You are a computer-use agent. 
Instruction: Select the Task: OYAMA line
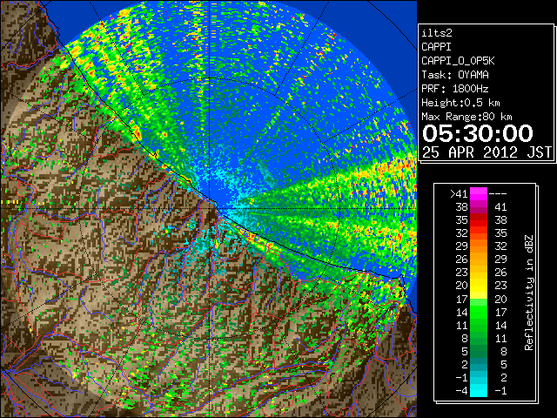455,75
